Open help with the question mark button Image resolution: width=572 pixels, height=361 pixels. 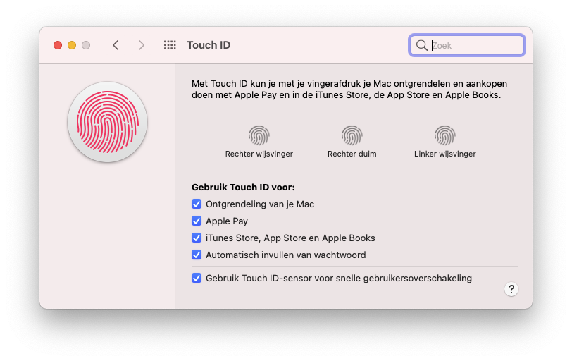click(x=511, y=289)
